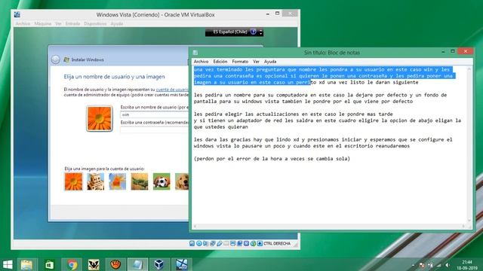This screenshot has width=483, height=271.
Task: Open VirtualBox Ver menu
Action: 58,23
